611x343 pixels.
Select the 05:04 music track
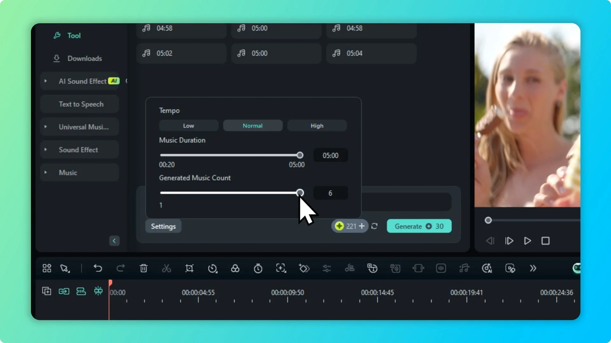(371, 53)
